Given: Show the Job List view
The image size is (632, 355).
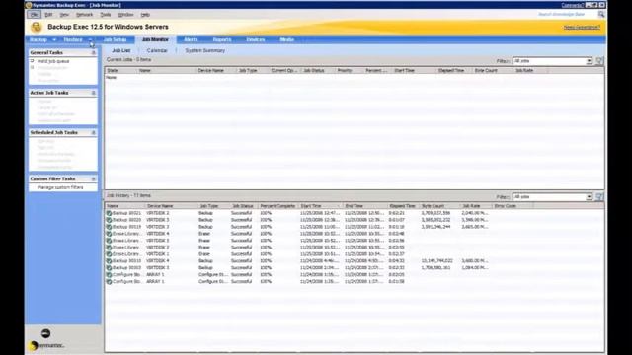Looking at the screenshot, I should click(x=120, y=50).
